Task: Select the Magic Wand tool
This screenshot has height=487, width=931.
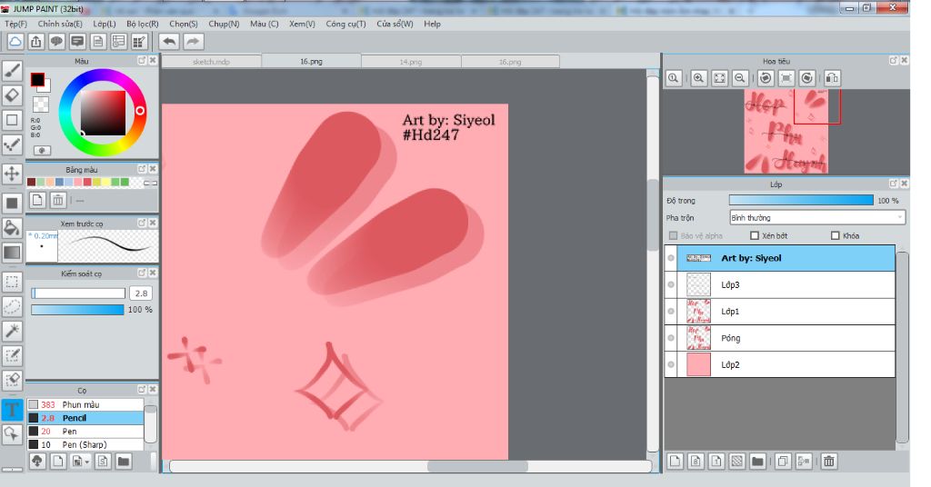Action: point(13,331)
